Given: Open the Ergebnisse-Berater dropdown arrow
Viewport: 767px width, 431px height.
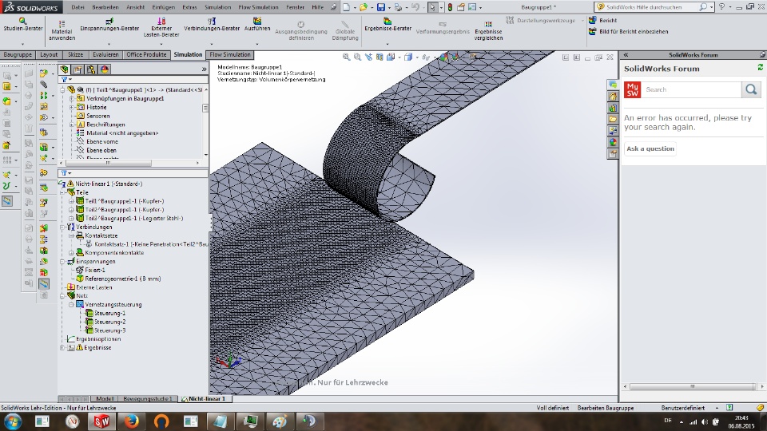Looking at the screenshot, I should click(387, 44).
